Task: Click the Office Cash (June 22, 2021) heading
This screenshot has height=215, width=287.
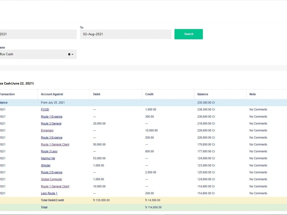Action: [17, 83]
